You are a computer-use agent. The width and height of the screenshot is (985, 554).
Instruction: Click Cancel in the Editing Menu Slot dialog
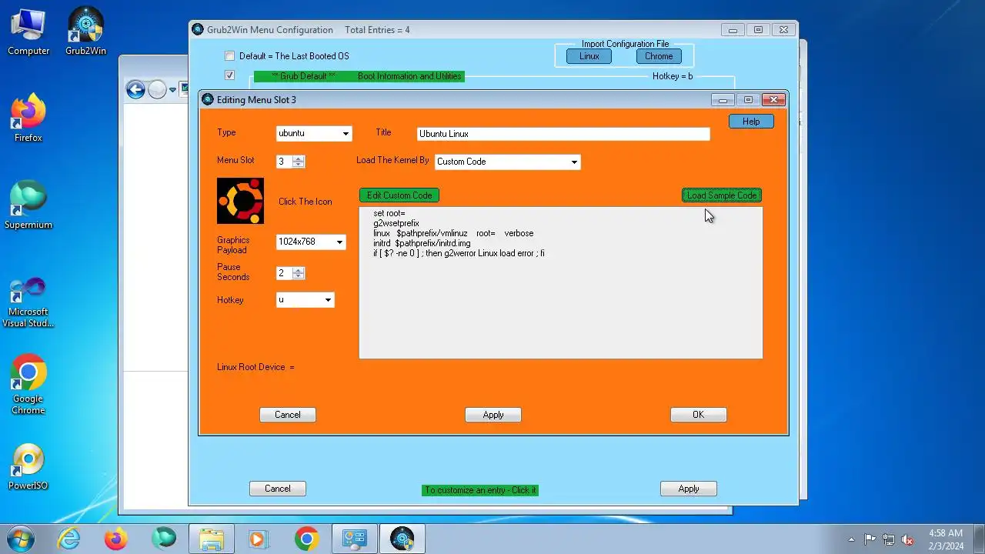[x=288, y=415]
